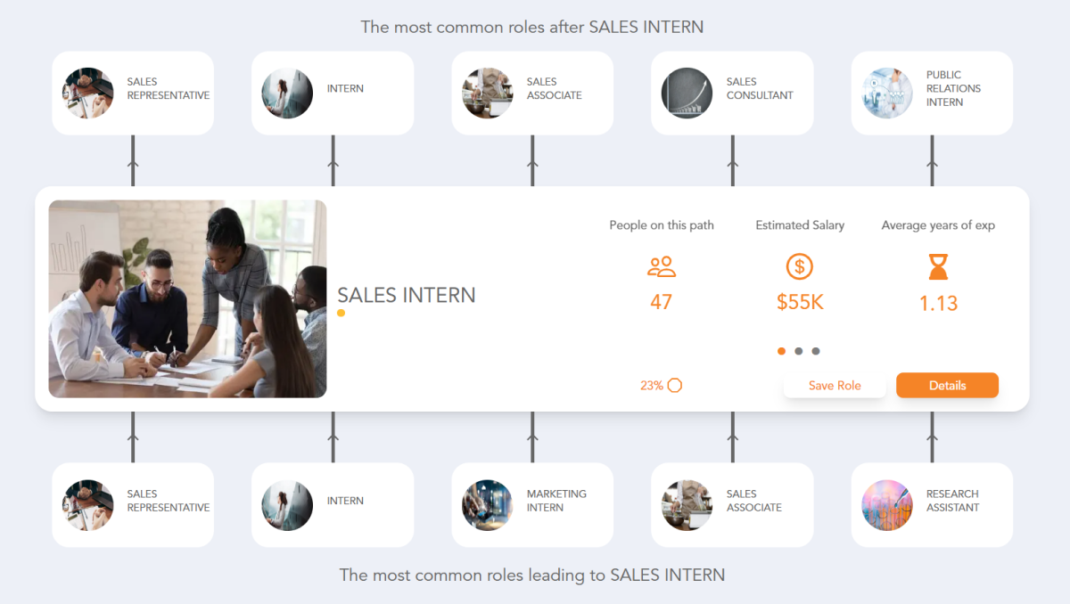Screen dimensions: 1070x604
Task: Select the dollar sign salary icon
Action: (799, 265)
